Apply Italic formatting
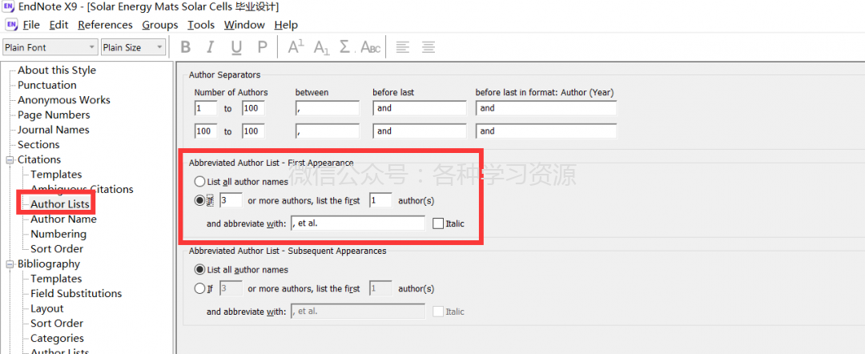Viewport: 865px width, 354px height. click(210, 47)
